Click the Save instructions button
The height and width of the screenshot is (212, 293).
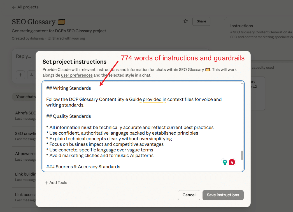click(223, 195)
